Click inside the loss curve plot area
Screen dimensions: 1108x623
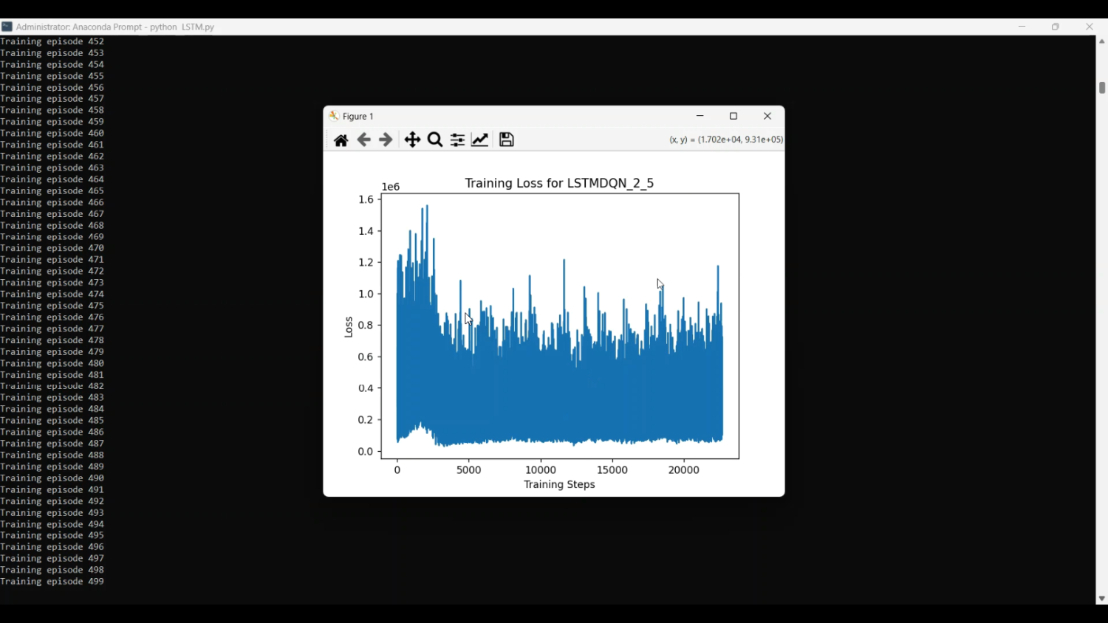pos(558,325)
